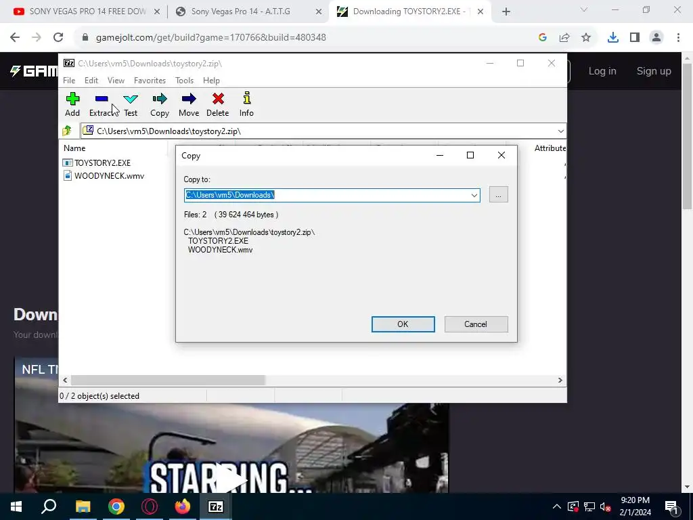This screenshot has width=693, height=520.
Task: Open Opera browser from taskbar
Action: [x=150, y=506]
